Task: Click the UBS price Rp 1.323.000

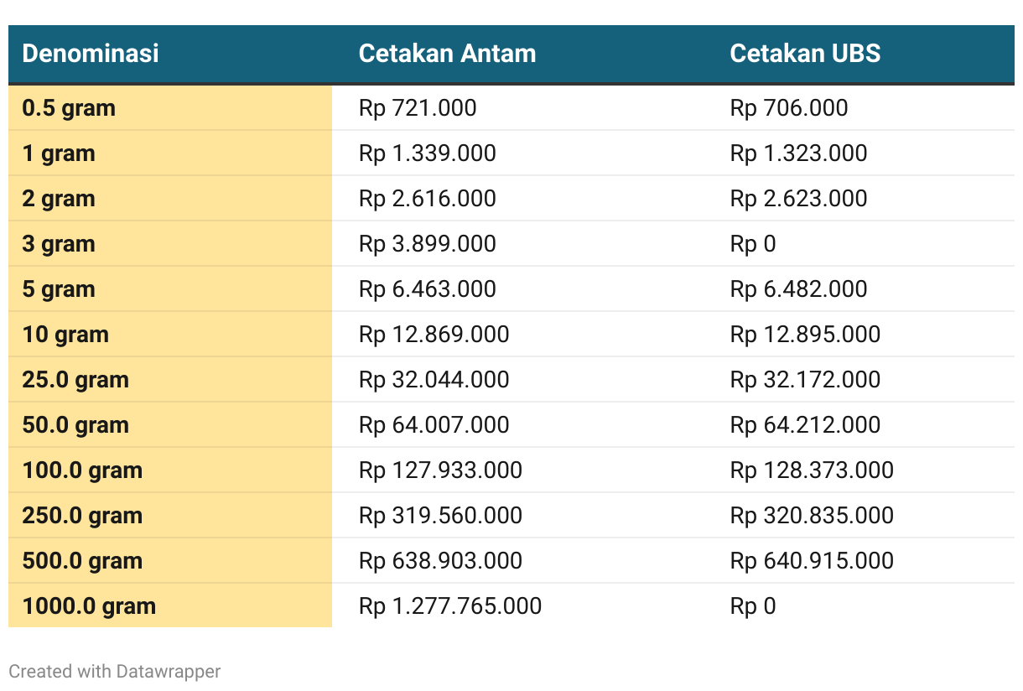Action: point(798,153)
